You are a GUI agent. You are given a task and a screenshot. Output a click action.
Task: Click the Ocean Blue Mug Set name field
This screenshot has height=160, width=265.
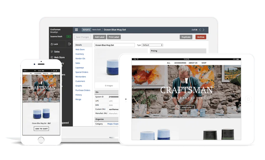coord(115,45)
